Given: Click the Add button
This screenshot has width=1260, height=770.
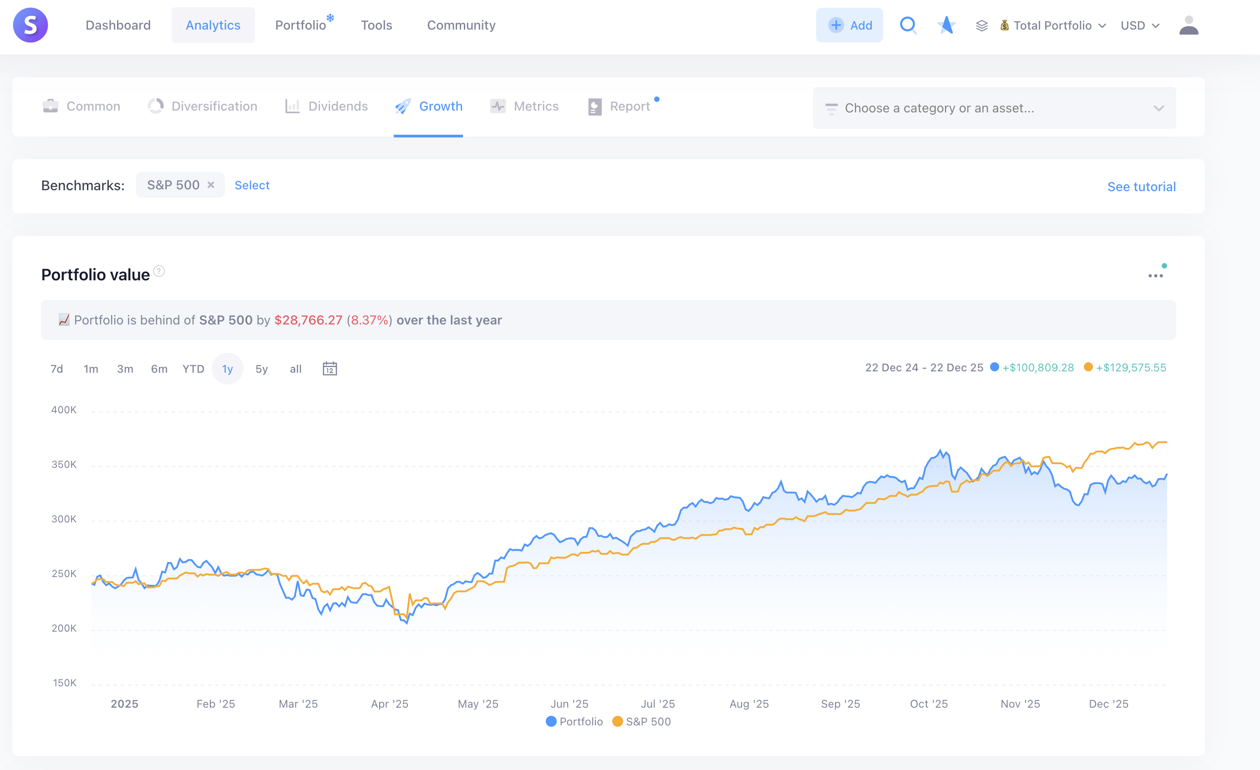Looking at the screenshot, I should (x=849, y=25).
